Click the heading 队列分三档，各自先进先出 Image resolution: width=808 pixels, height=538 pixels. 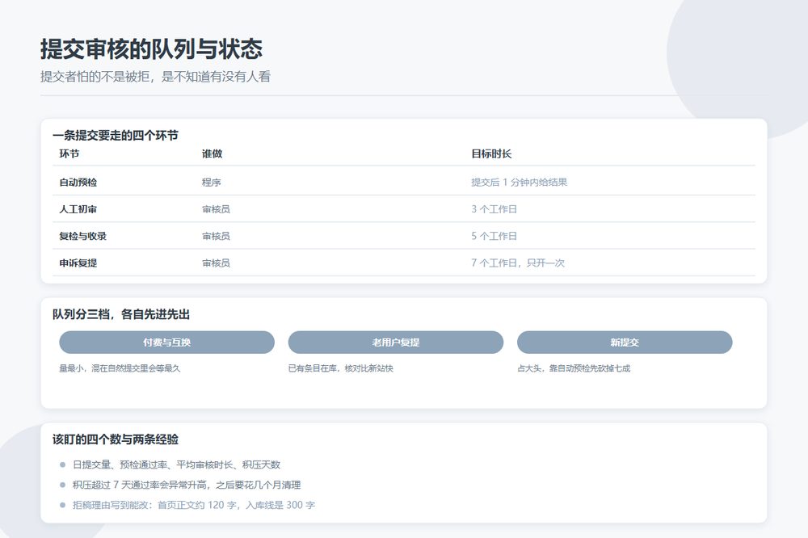coord(121,314)
